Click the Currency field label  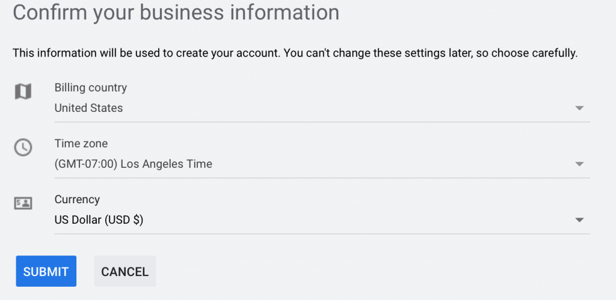[77, 200]
